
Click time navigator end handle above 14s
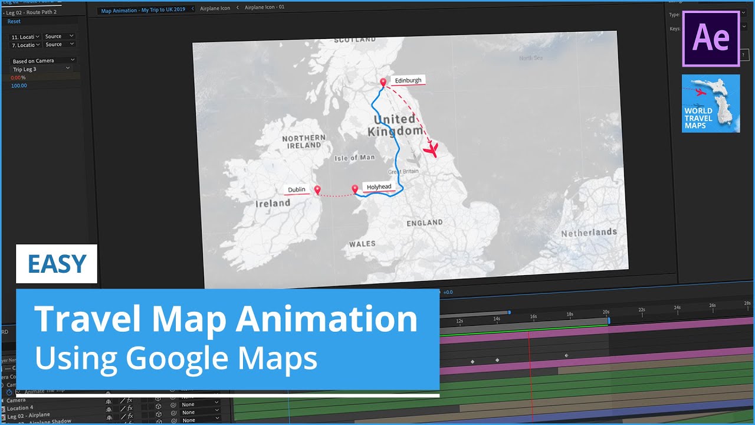click(x=509, y=312)
